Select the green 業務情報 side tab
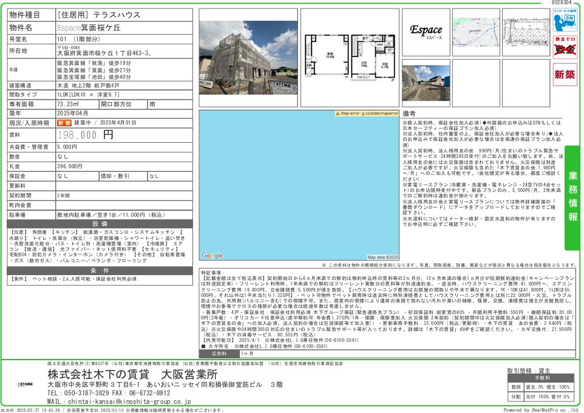 point(572,197)
